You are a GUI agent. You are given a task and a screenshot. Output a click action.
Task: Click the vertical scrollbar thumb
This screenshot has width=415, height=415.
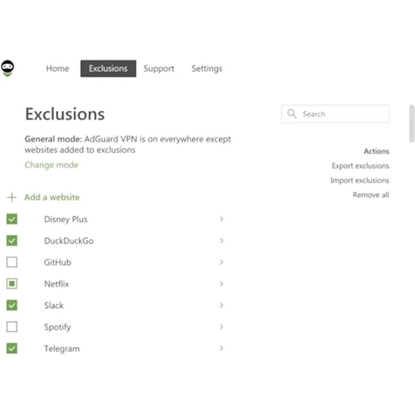(412, 123)
